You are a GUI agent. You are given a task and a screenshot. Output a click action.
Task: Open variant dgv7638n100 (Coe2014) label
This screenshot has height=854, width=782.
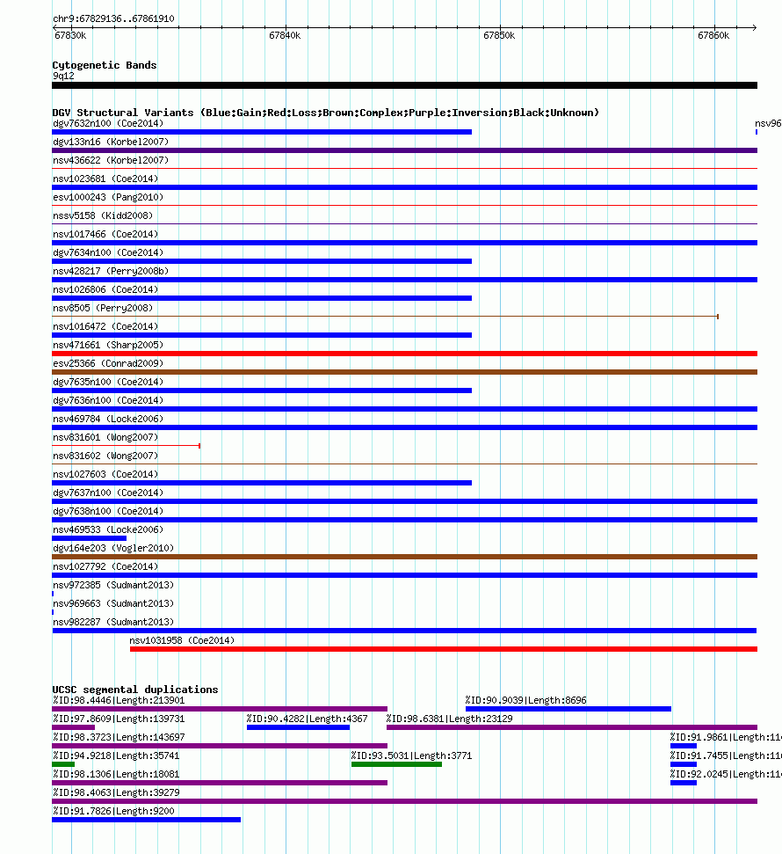108,512
